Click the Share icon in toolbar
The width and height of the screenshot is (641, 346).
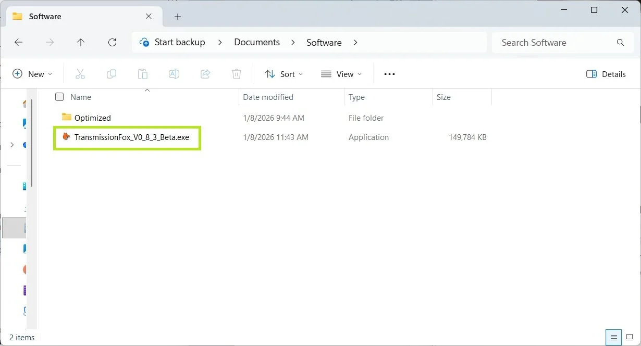click(x=205, y=74)
